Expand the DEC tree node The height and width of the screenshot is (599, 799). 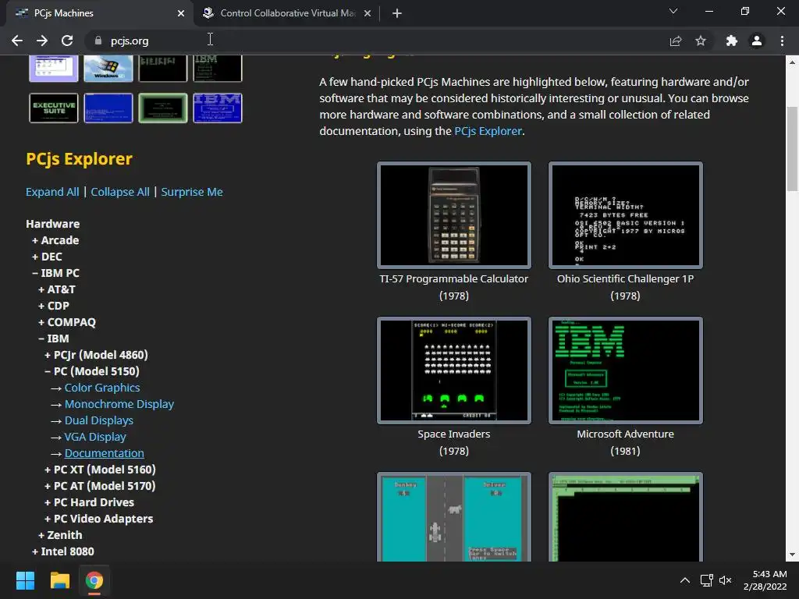point(47,257)
